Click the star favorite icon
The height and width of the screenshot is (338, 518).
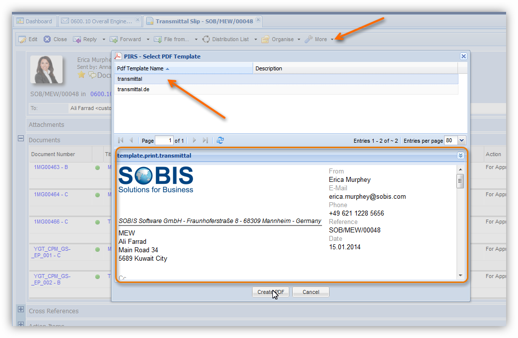pyautogui.click(x=81, y=75)
